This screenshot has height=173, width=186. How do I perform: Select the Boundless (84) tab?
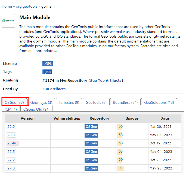click(x=125, y=102)
